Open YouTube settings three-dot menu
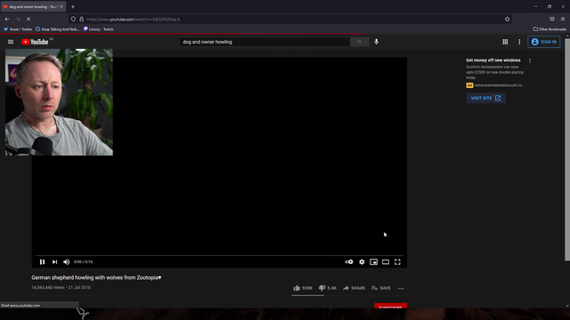This screenshot has height=320, width=570. (519, 42)
